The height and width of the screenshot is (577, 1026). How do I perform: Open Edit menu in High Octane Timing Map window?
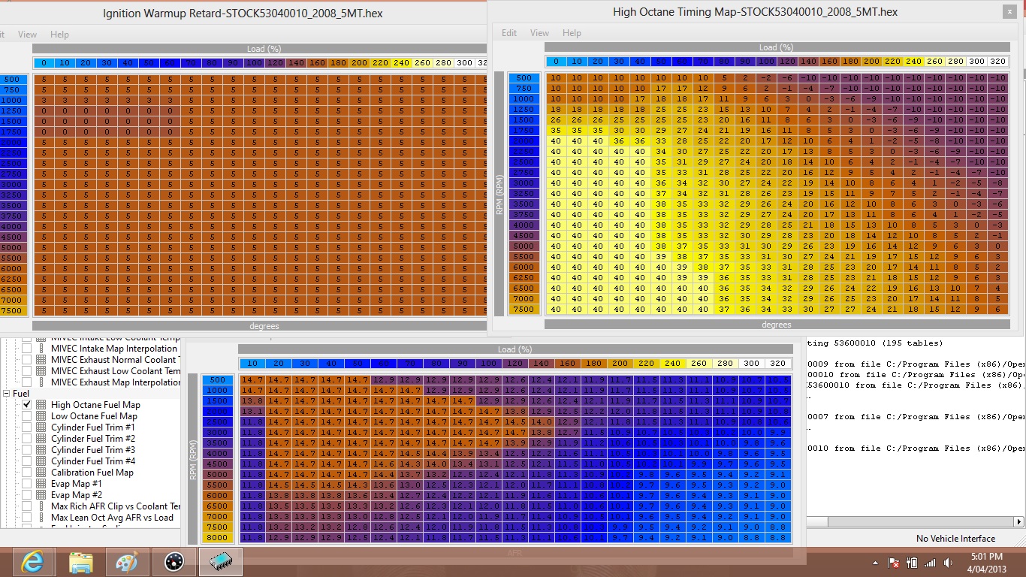click(509, 33)
